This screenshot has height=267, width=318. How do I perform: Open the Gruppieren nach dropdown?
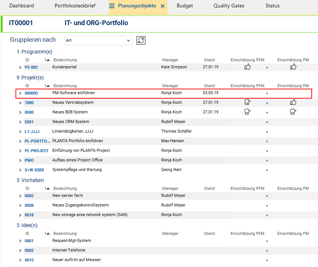pyautogui.click(x=99, y=40)
